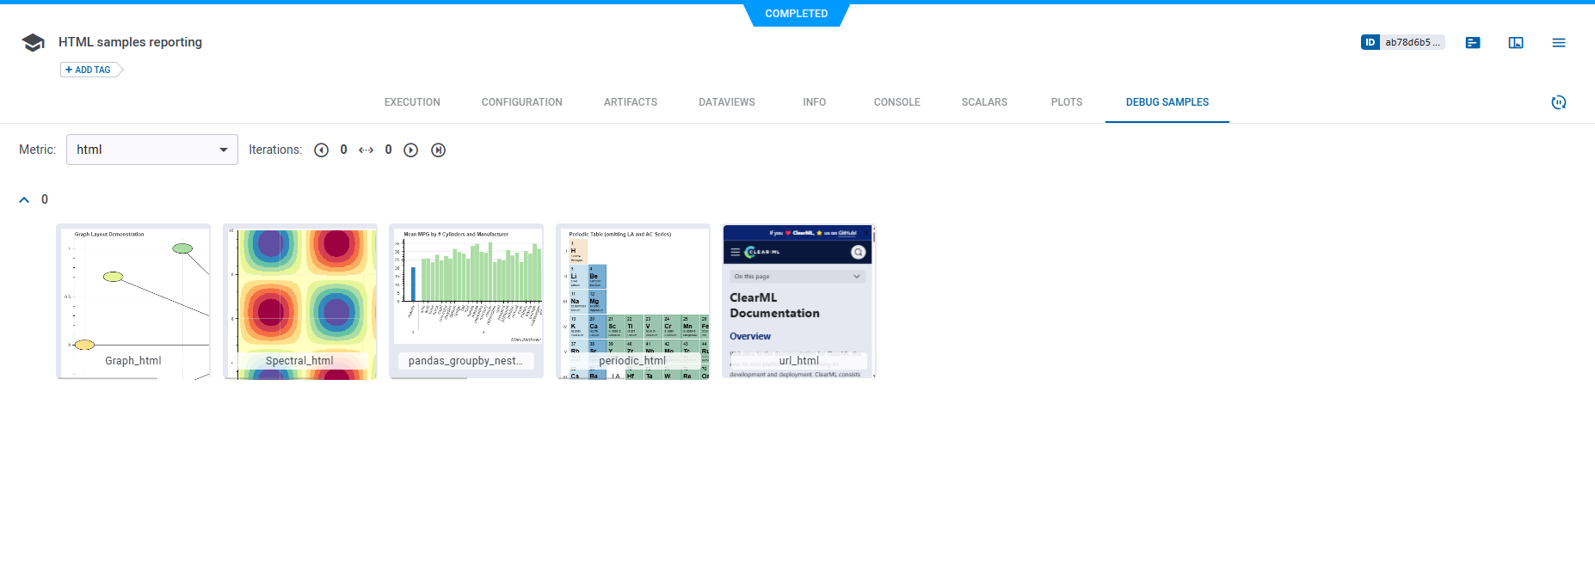Click the full-screen view layout icon
The image size is (1595, 575).
[1515, 43]
